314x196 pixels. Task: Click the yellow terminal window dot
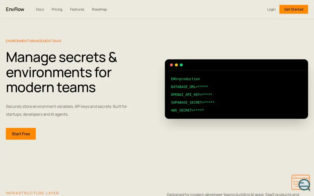[176, 65]
